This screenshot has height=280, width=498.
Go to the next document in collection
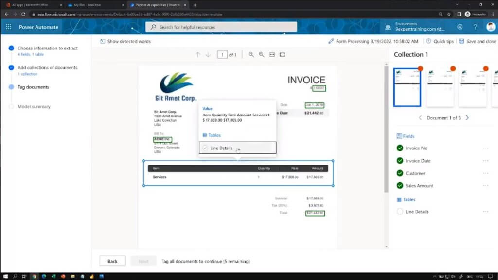(x=467, y=118)
